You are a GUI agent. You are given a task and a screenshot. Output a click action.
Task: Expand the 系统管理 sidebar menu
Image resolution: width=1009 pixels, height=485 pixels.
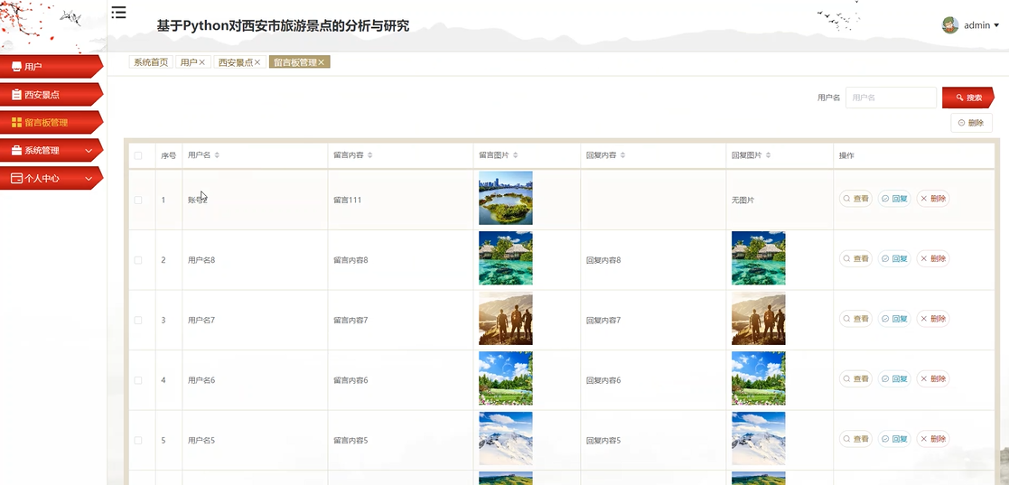51,151
